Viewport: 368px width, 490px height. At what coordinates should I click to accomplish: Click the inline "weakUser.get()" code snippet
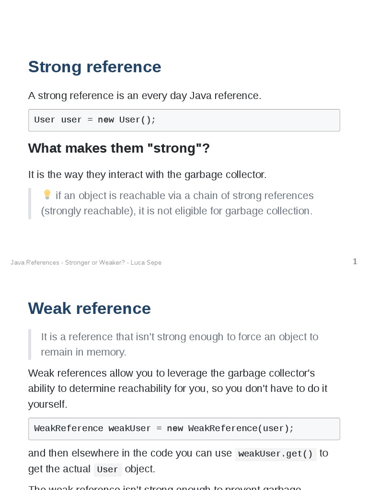[x=276, y=454]
